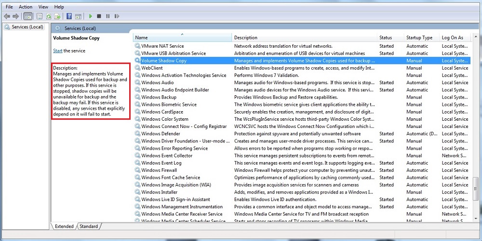Viewport: 482px width, 241px height.
Task: Click the services list scrollbar thumb
Action: (x=476, y=189)
